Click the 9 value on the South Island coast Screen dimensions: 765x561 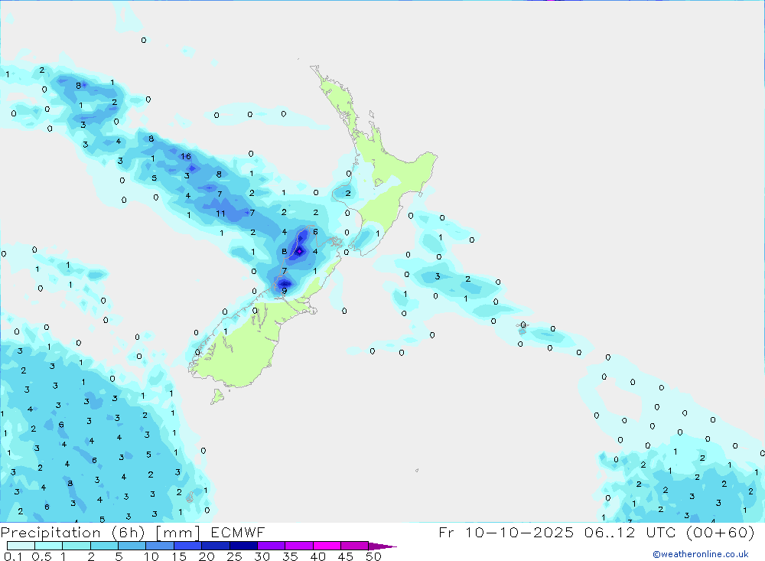[284, 291]
